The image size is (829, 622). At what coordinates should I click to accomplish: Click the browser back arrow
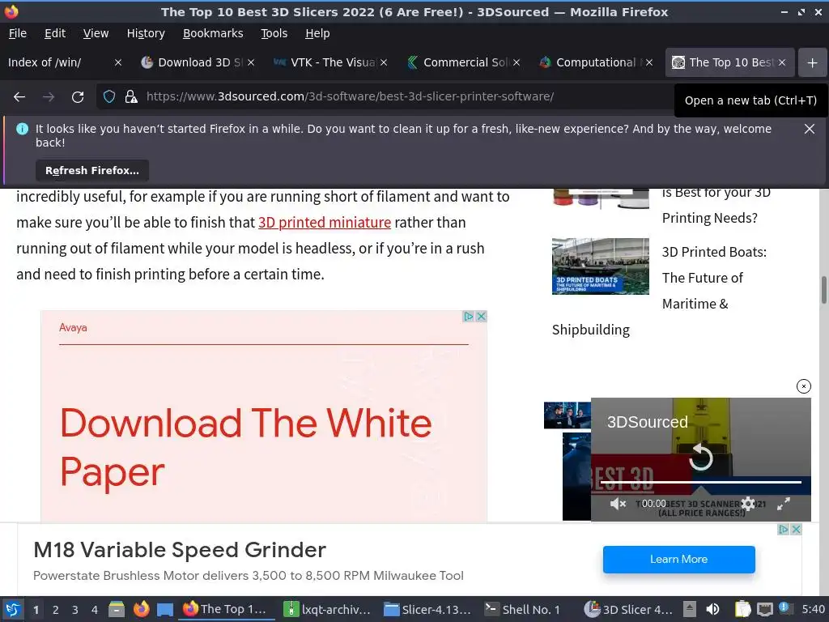(x=19, y=97)
